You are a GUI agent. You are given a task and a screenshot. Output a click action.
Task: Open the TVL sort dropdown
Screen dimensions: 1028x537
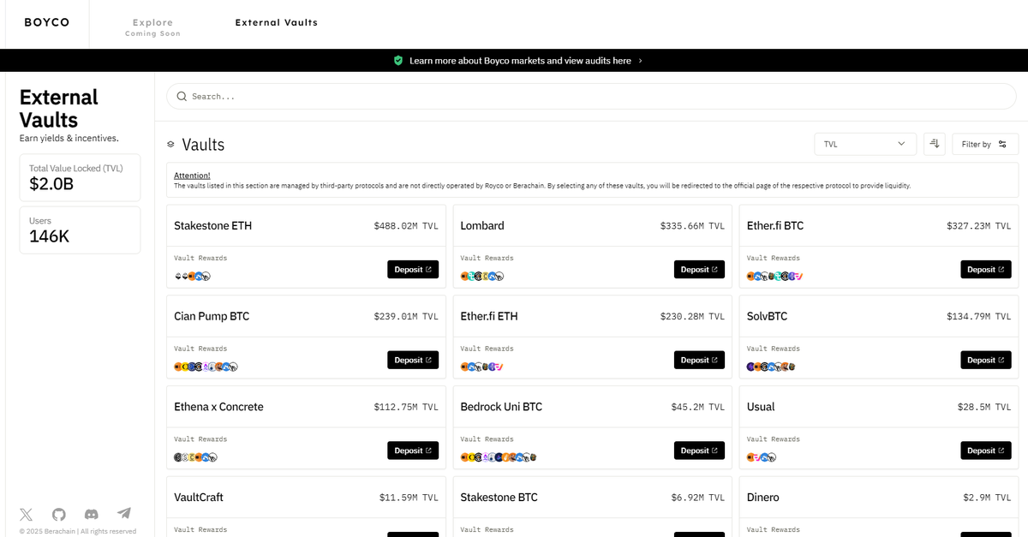point(865,144)
